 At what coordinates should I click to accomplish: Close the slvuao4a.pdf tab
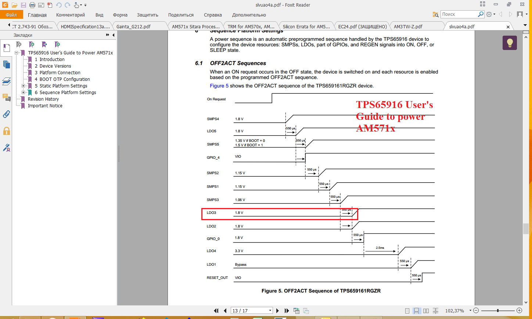tap(508, 27)
